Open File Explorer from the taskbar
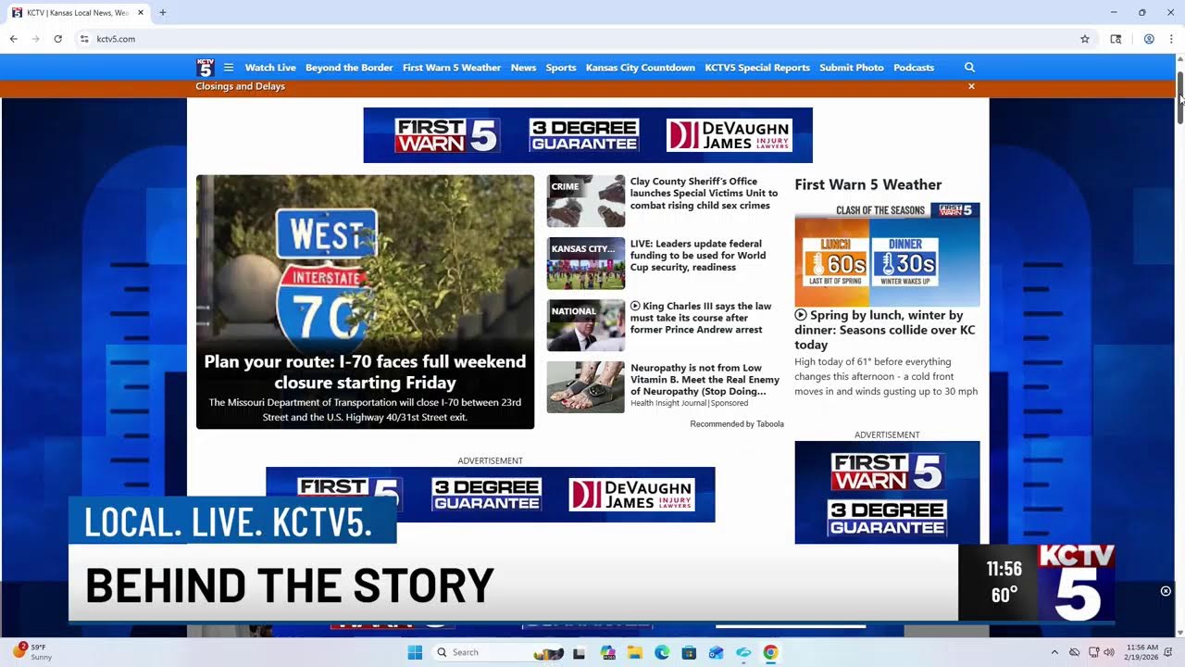This screenshot has width=1185, height=667. coord(635,652)
